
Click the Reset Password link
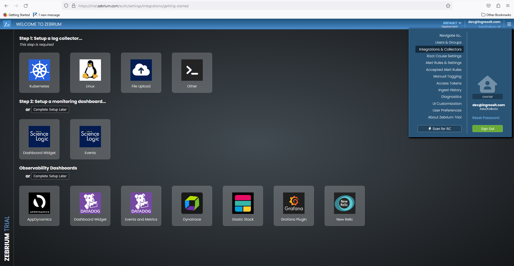[x=486, y=118]
